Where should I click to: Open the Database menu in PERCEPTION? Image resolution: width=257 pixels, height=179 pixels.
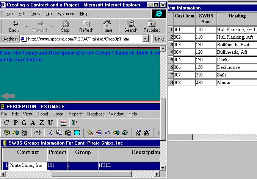point(96,114)
